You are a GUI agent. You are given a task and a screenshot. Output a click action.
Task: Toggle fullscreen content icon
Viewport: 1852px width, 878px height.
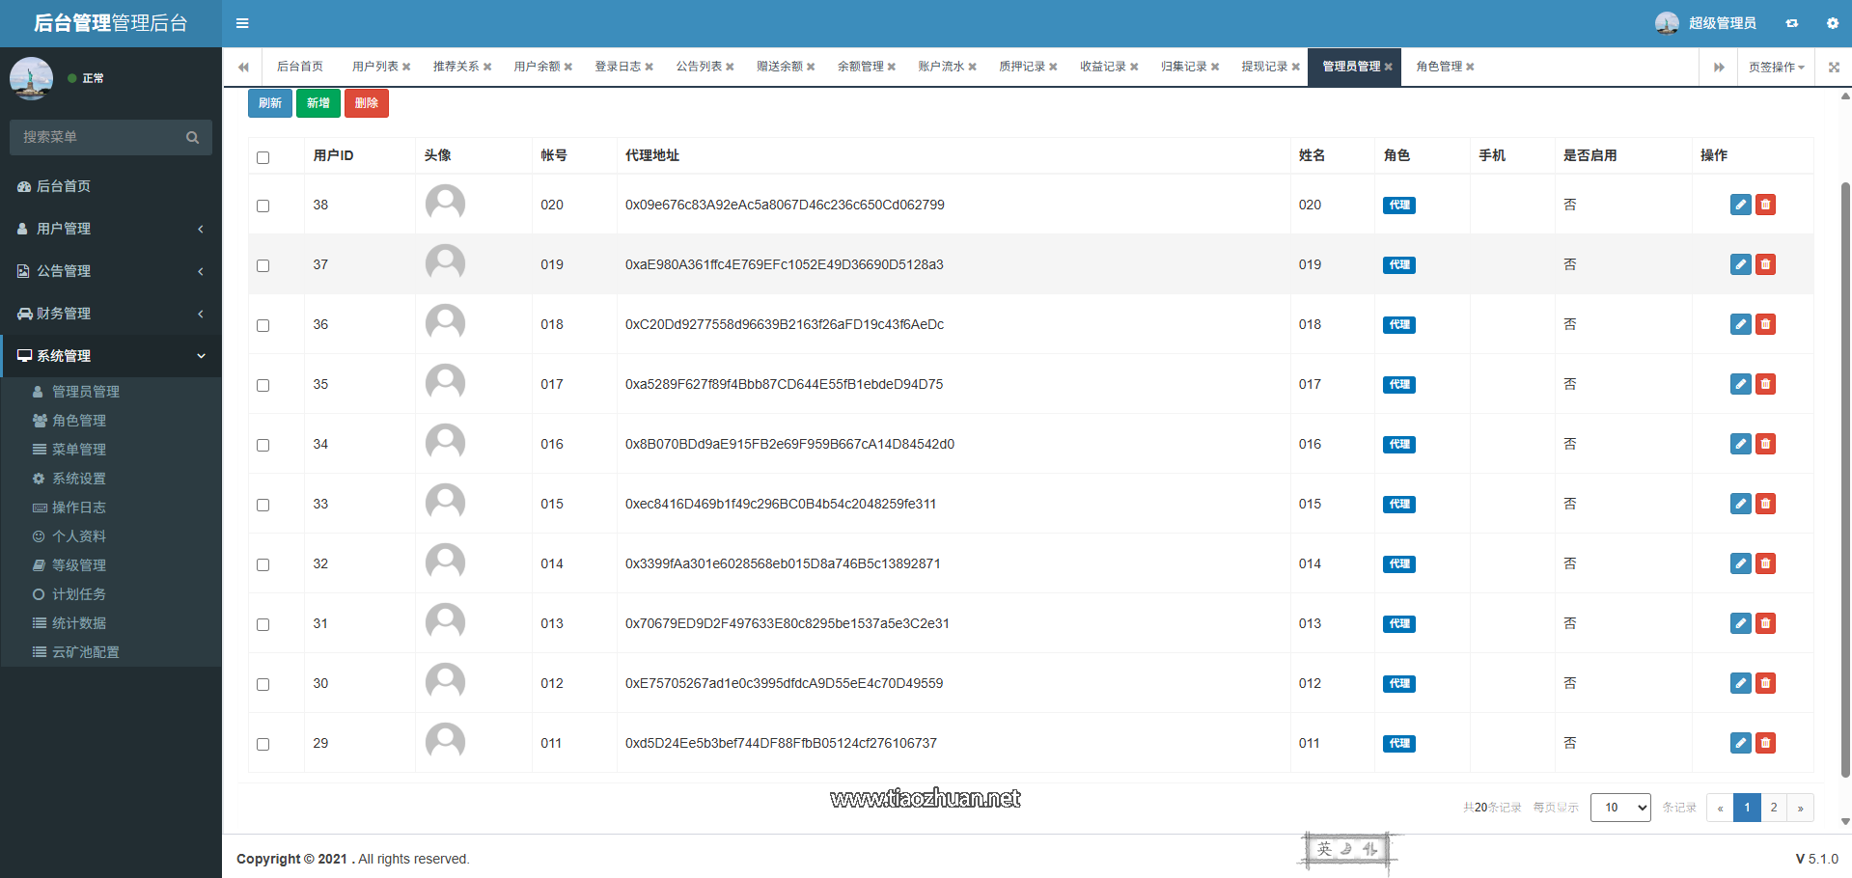1834,67
